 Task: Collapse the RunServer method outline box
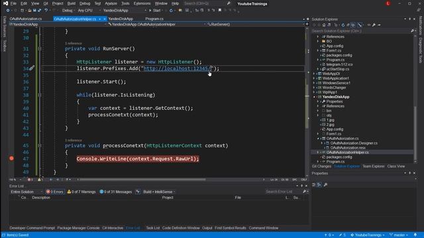tap(40, 48)
